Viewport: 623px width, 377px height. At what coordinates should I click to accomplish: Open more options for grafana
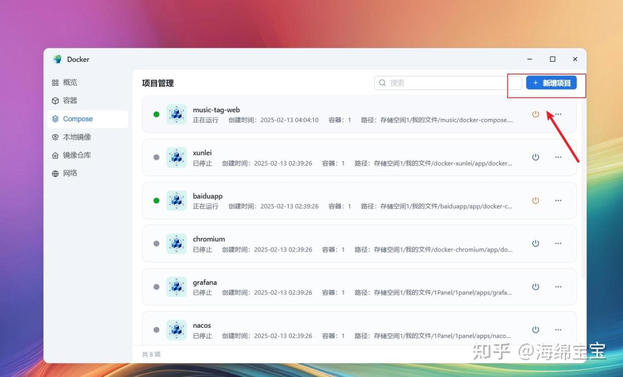click(558, 287)
